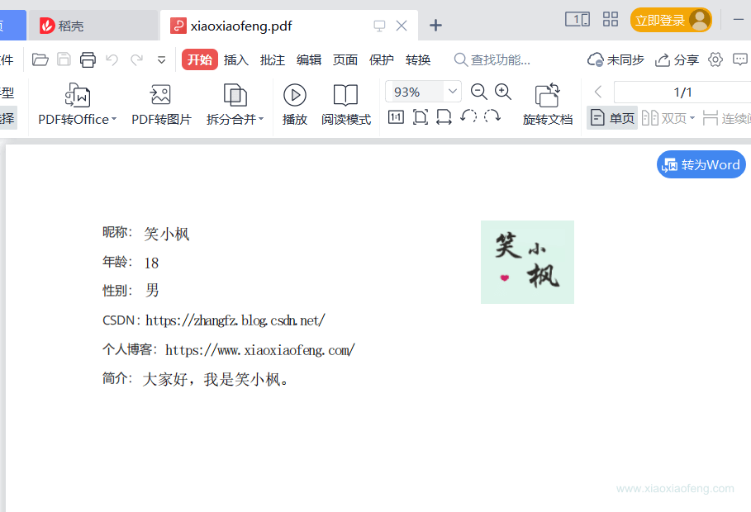Redo the last action
The width and height of the screenshot is (751, 512).
[137, 59]
